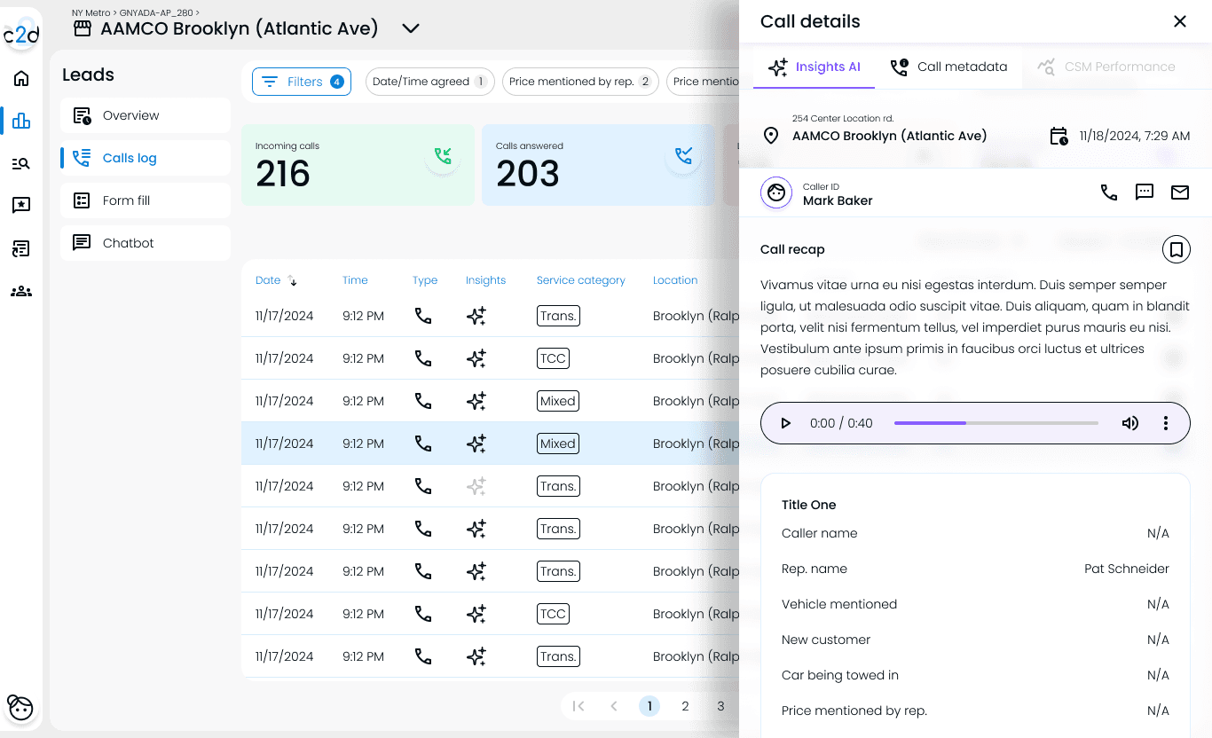Send a text message to caller icon
This screenshot has width=1212, height=738.
coord(1145,192)
